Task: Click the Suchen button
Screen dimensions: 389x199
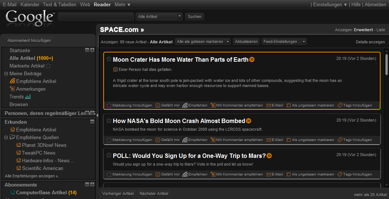Action: [195, 17]
